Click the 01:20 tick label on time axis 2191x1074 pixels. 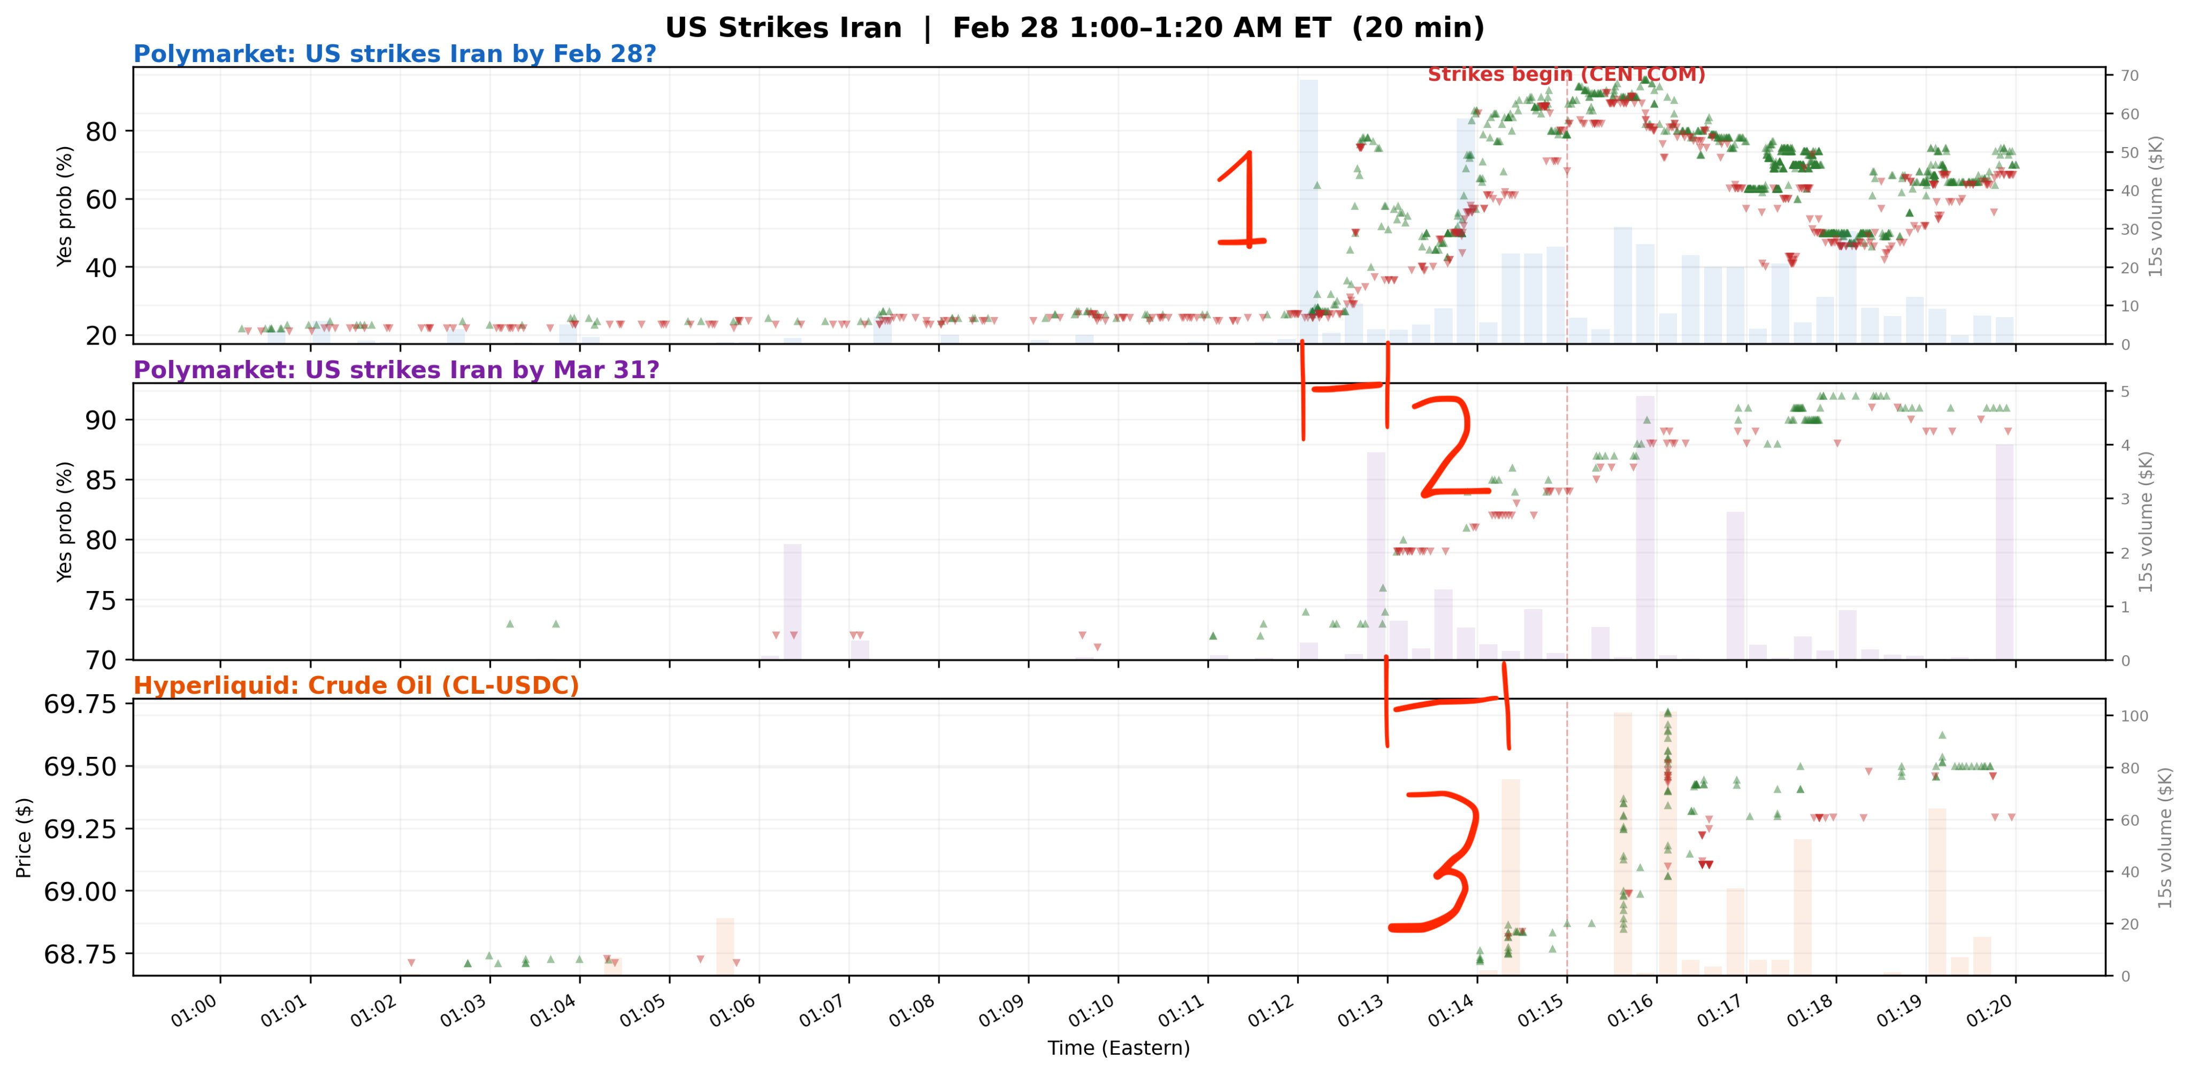click(x=1988, y=1012)
